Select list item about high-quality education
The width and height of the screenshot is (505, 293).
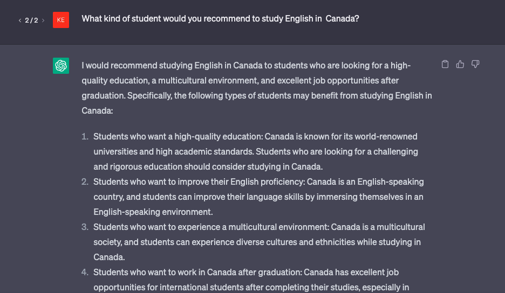256,151
